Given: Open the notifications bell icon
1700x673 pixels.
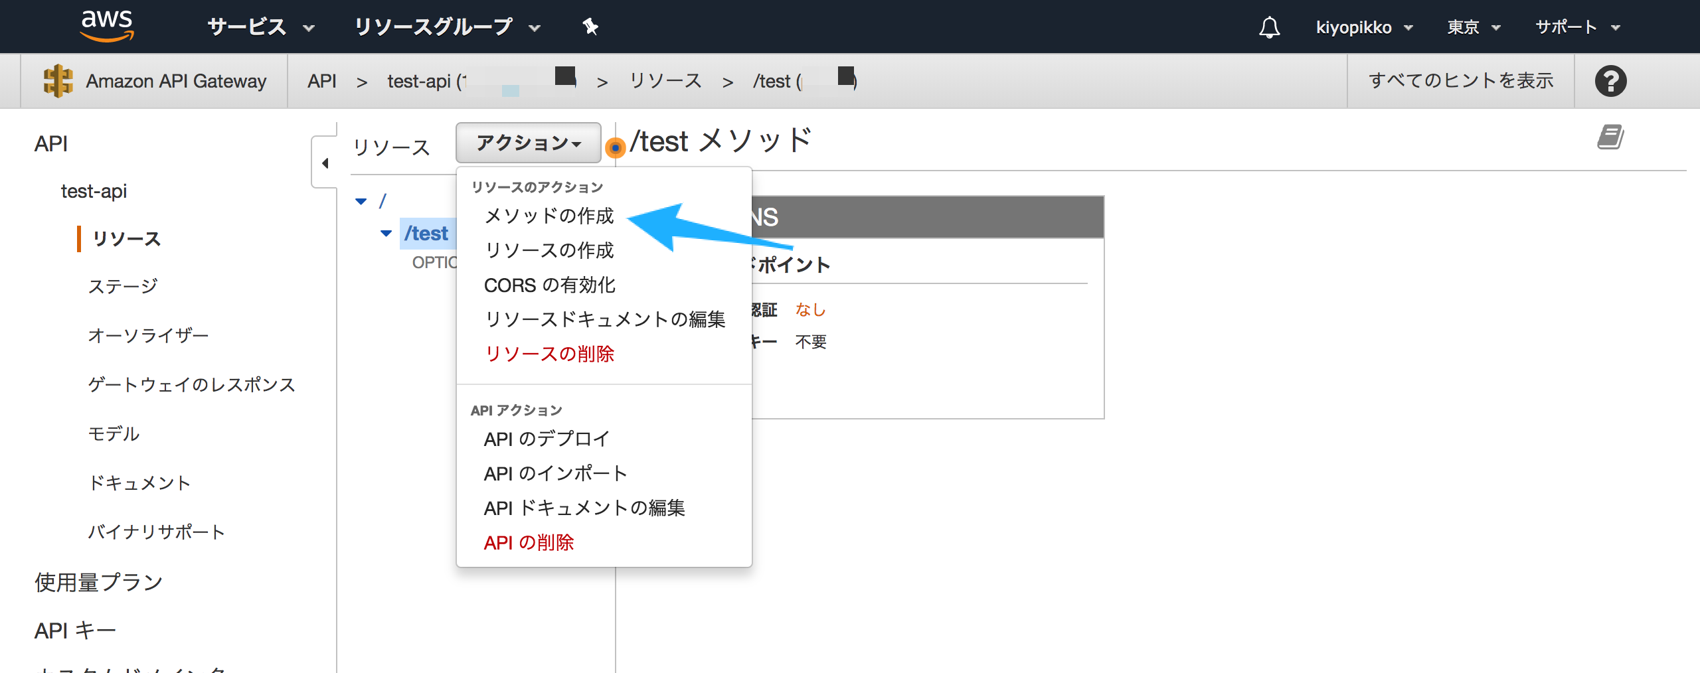Looking at the screenshot, I should (x=1269, y=27).
